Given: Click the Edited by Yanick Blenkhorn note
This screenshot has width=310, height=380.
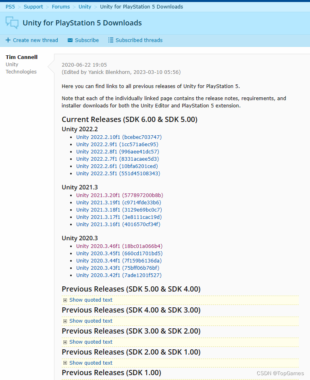Looking at the screenshot, I should pos(121,72).
